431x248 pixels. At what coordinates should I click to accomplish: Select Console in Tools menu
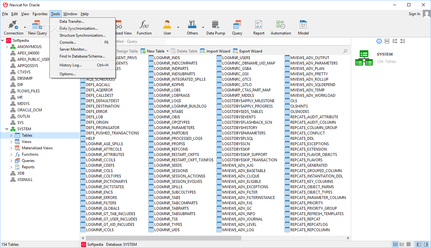tap(82, 42)
